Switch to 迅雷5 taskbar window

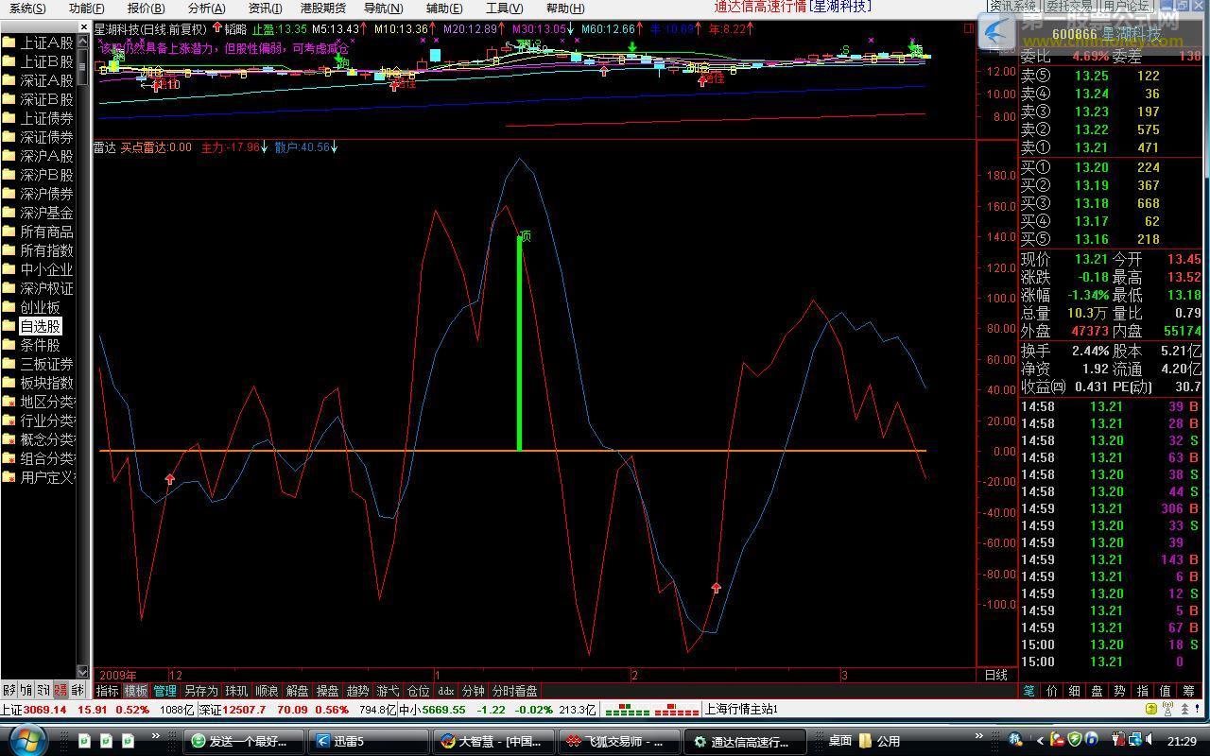[x=369, y=741]
